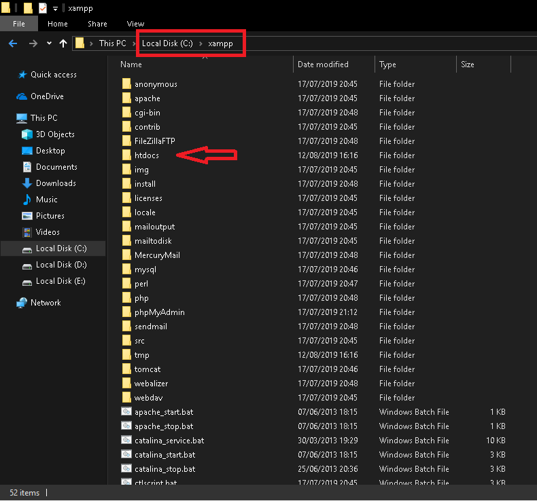
Task: Select the webalizer folder icon
Action: [x=126, y=384]
